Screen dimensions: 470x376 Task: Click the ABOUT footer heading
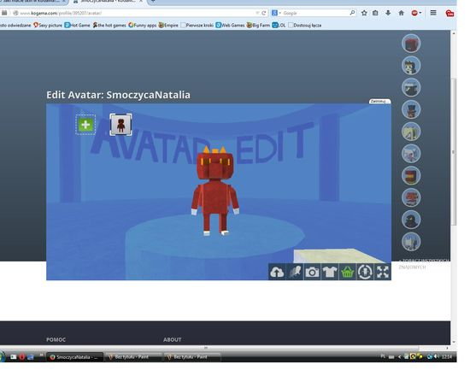point(172,340)
